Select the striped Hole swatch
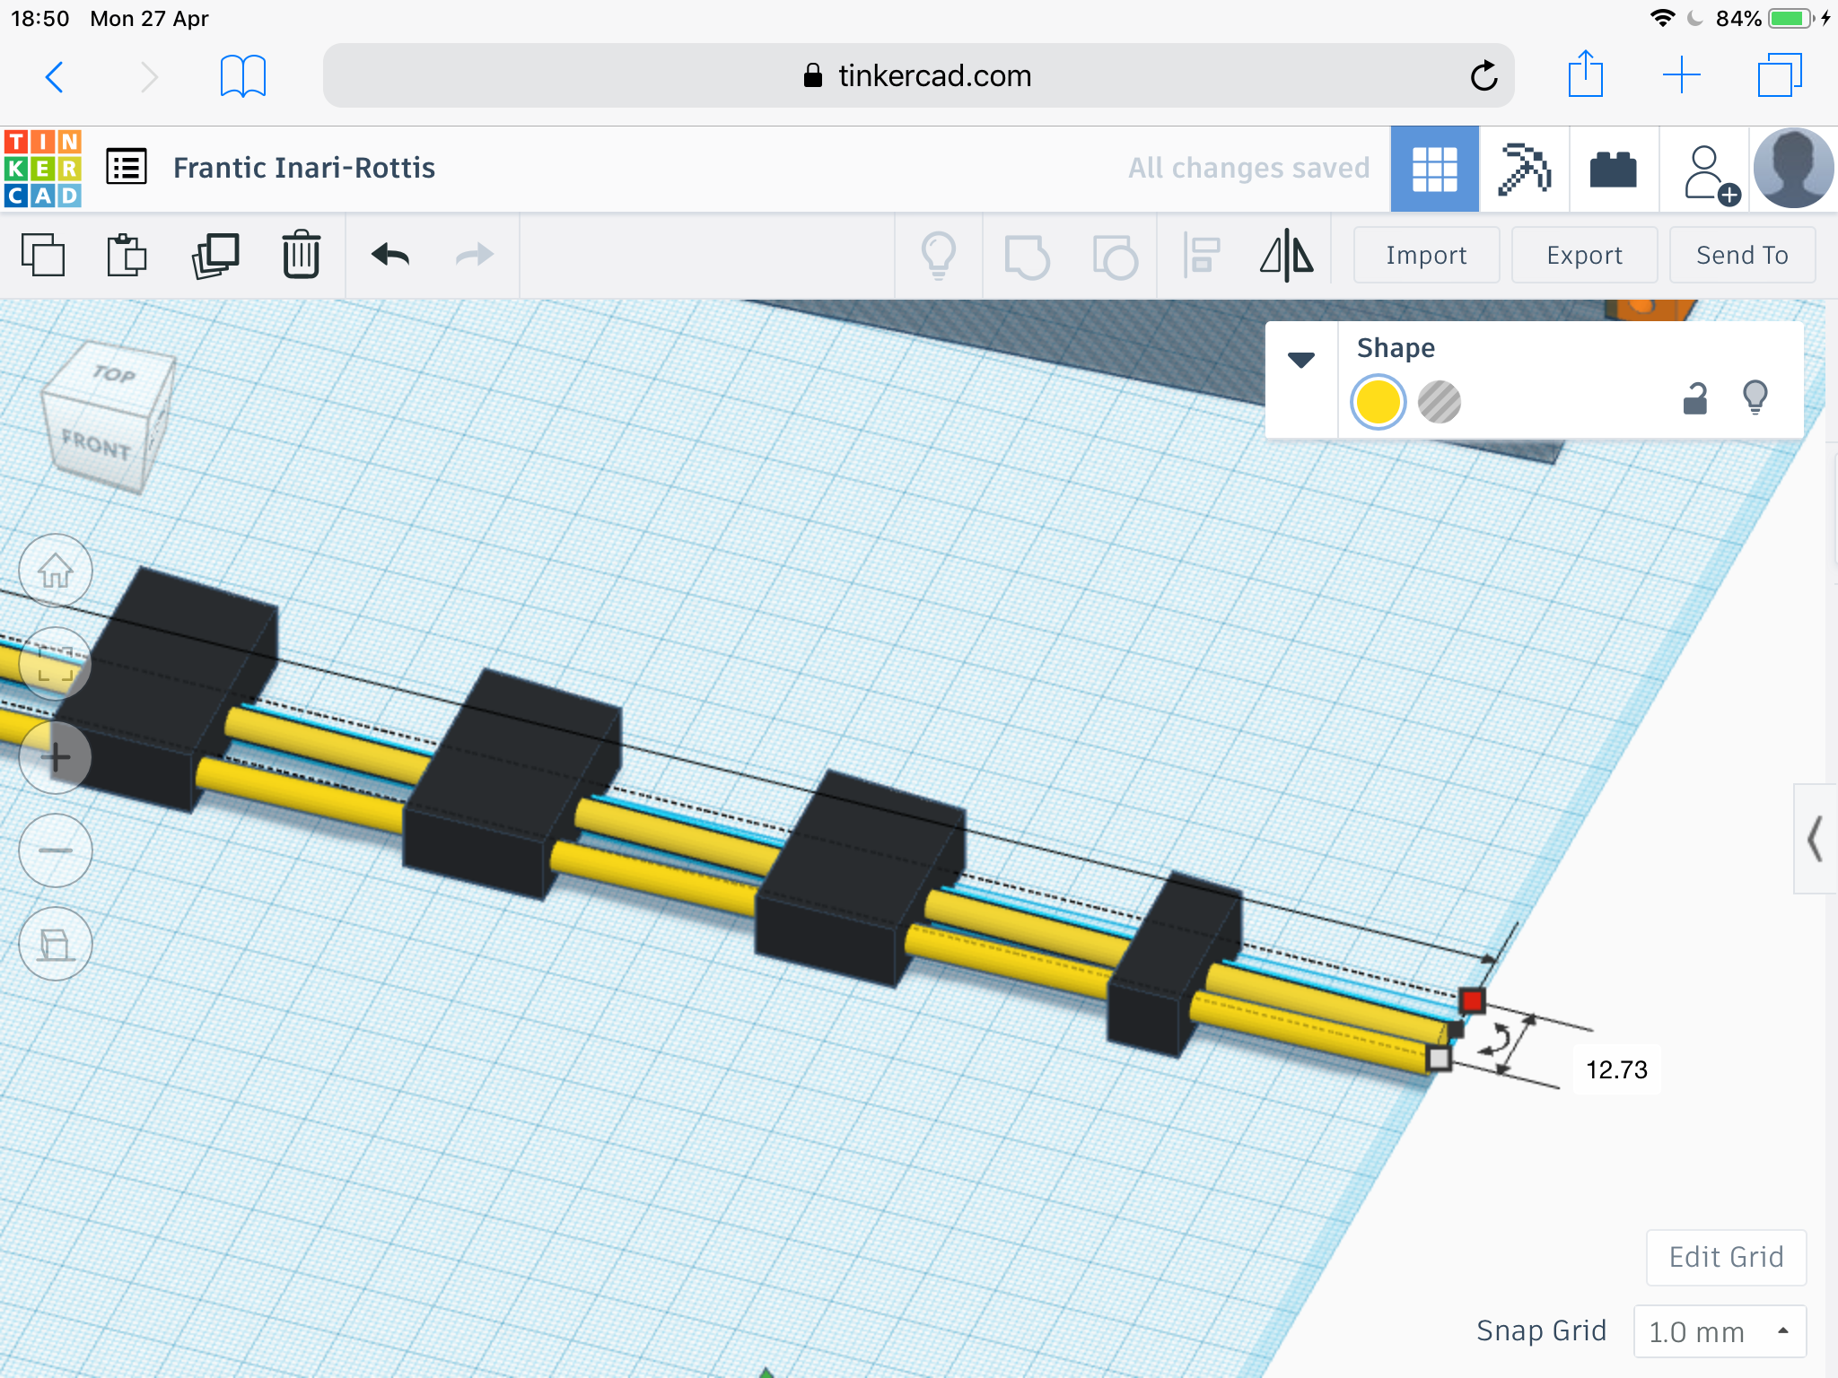The height and width of the screenshot is (1378, 1838). [1439, 402]
